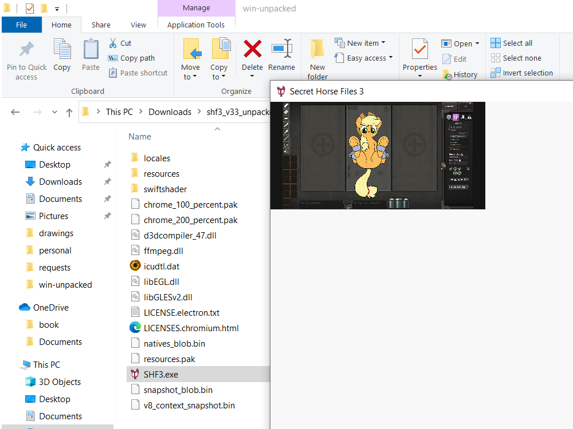Viewport: 573px width, 429px height.
Task: Click Select none in ribbon
Action: point(516,58)
